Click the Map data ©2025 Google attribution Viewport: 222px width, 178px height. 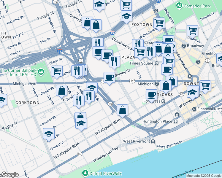click(x=204, y=176)
